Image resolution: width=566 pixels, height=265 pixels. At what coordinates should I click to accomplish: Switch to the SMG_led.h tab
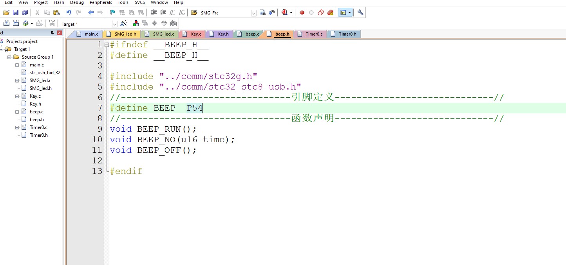pyautogui.click(x=121, y=34)
